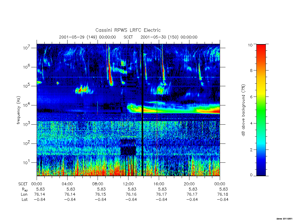Click the 10^4 frequency tick label
Image resolution: width=293 pixels, height=220 pixels.
click(27, 105)
